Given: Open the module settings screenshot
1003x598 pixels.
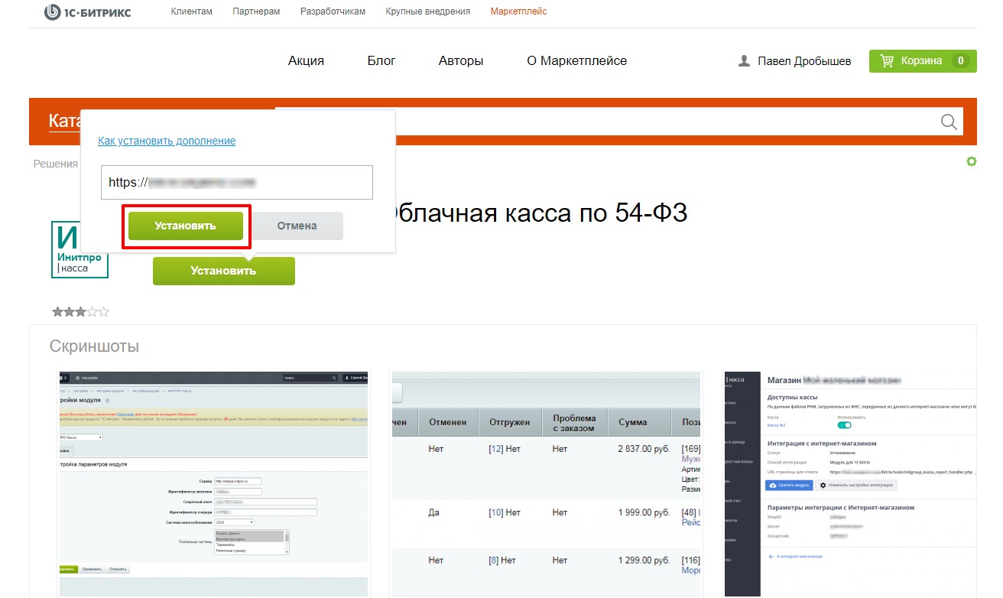Looking at the screenshot, I should click(x=213, y=485).
